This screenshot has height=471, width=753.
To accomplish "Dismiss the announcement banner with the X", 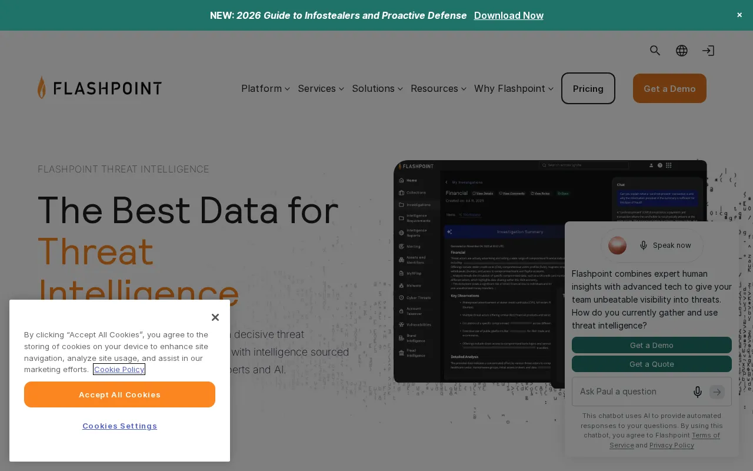I will pos(739,15).
